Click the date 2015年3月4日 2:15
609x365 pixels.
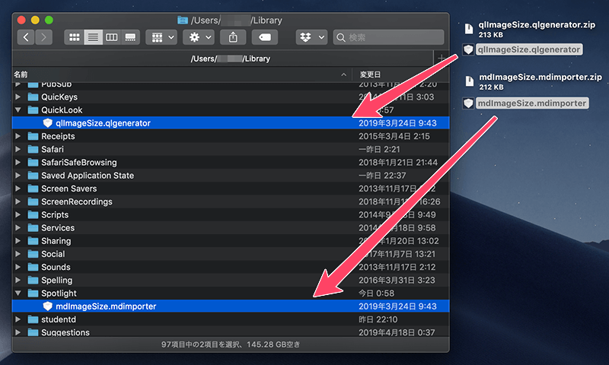(x=394, y=136)
